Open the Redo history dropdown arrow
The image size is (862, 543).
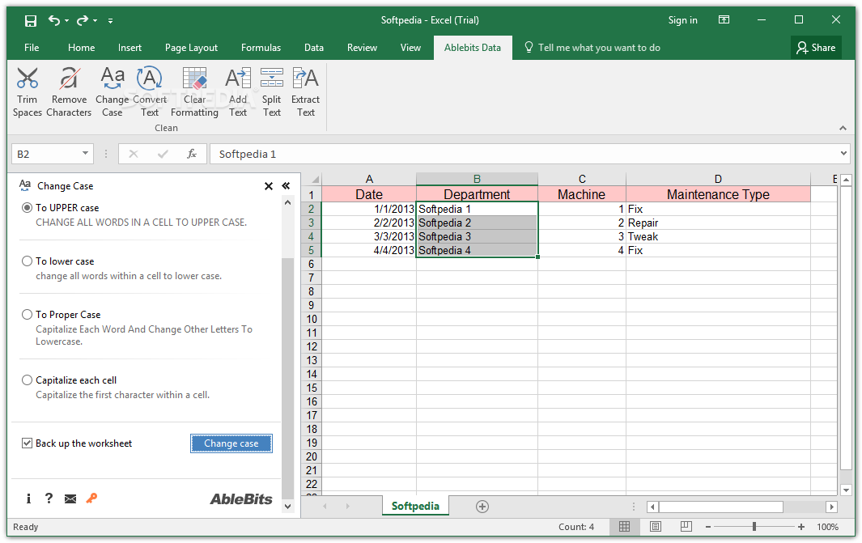pos(96,21)
